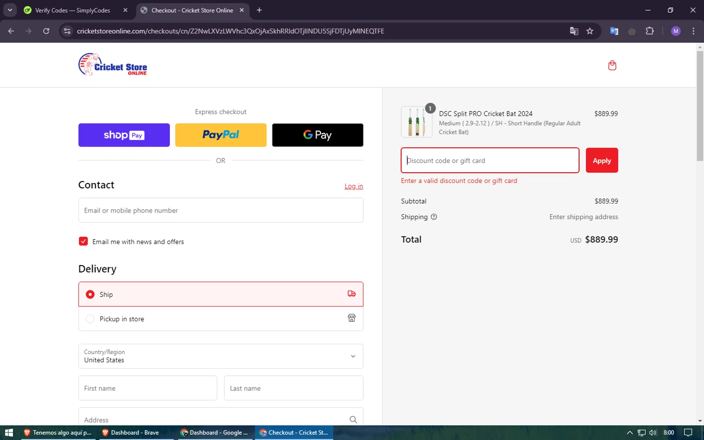Click the Total $889.99 amount
Screen dimensions: 704x440
[601, 239]
